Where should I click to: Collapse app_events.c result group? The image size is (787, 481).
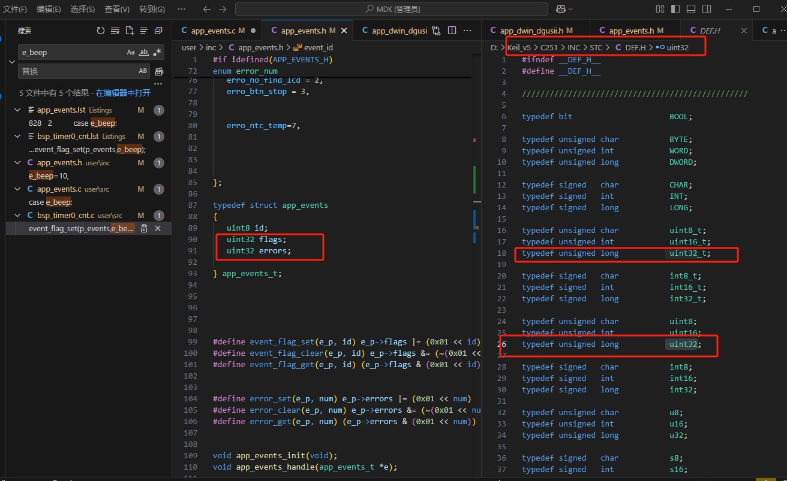17,189
